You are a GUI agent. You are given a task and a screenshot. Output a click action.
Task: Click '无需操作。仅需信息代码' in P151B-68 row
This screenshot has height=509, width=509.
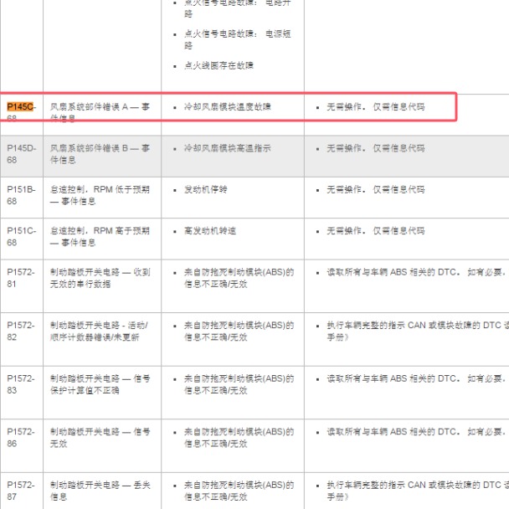(376, 189)
